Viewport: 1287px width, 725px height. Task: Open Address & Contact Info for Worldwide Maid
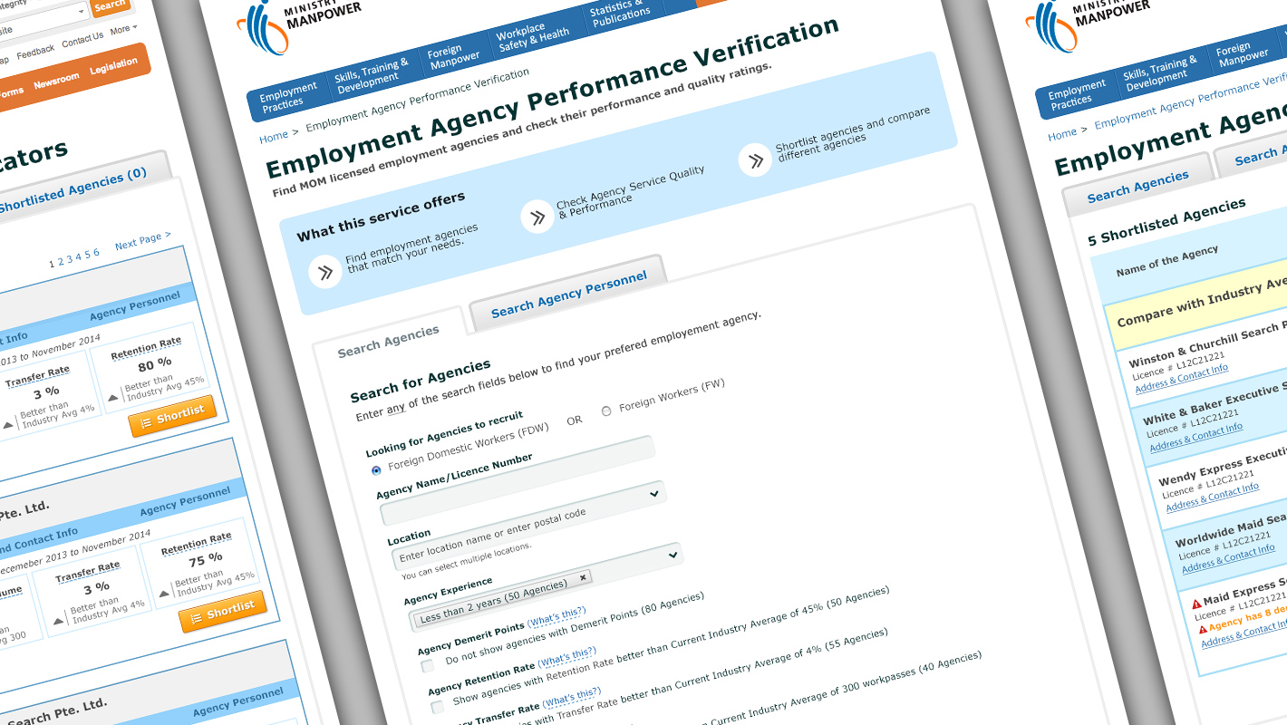[x=1228, y=558]
